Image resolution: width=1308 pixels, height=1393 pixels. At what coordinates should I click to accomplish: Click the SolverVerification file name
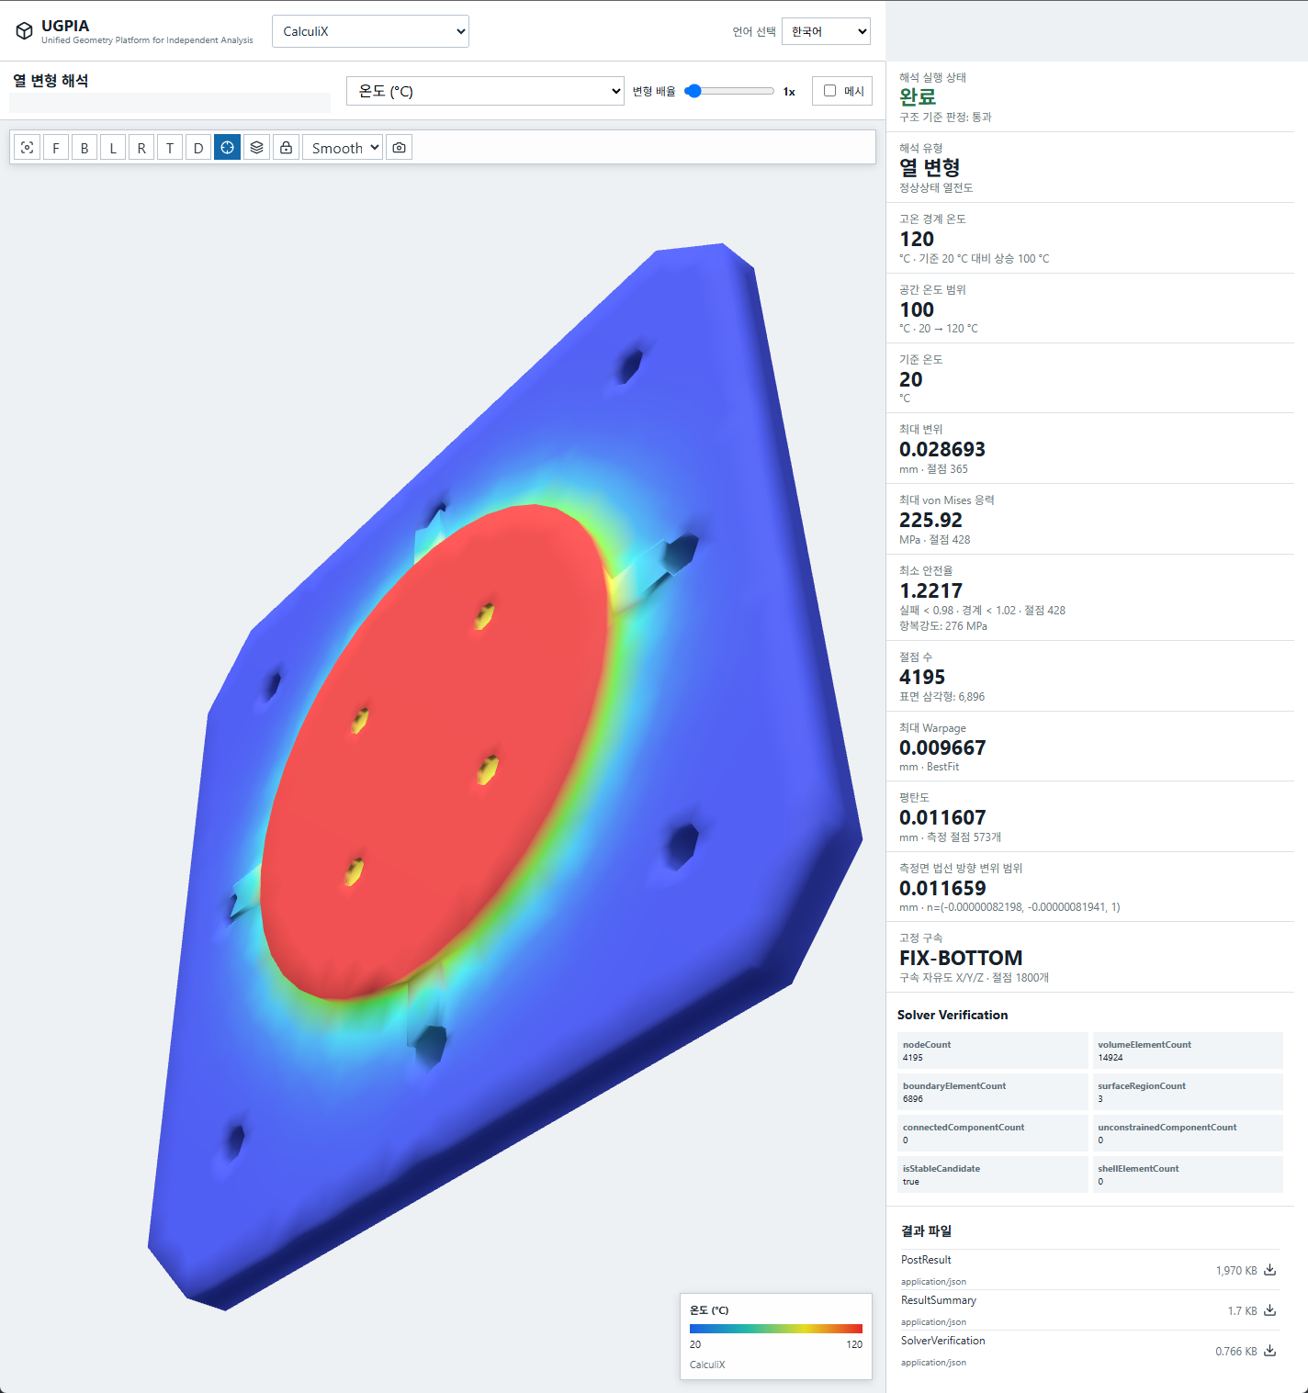pyautogui.click(x=943, y=1341)
